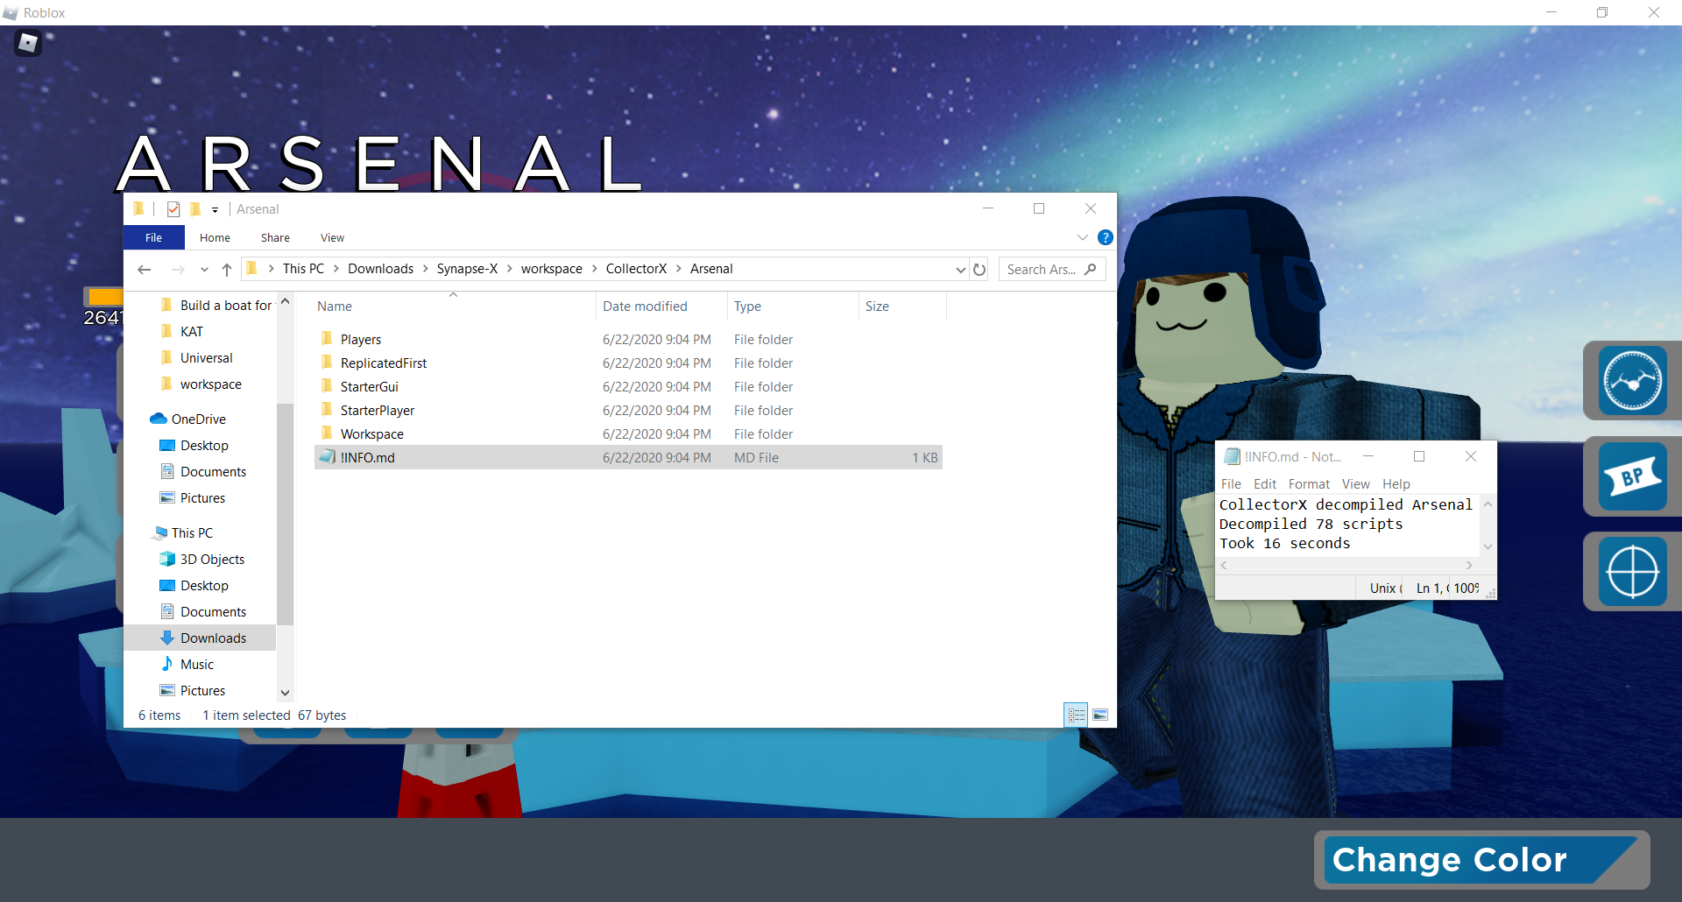
Task: Select the ReplicatedFirst folder
Action: click(x=628, y=363)
